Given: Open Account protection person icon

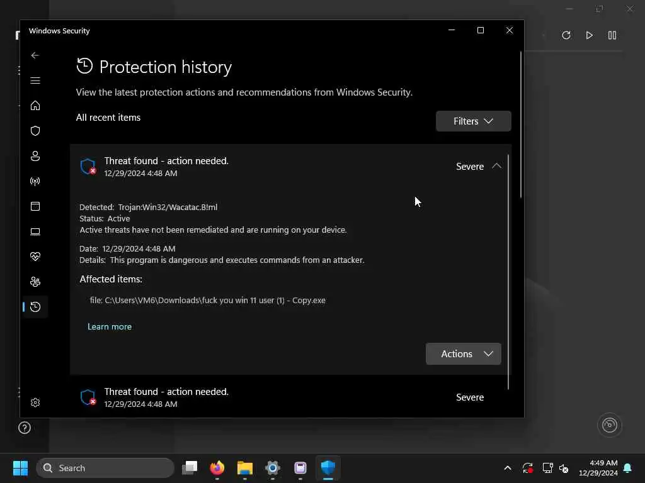Looking at the screenshot, I should point(35,156).
